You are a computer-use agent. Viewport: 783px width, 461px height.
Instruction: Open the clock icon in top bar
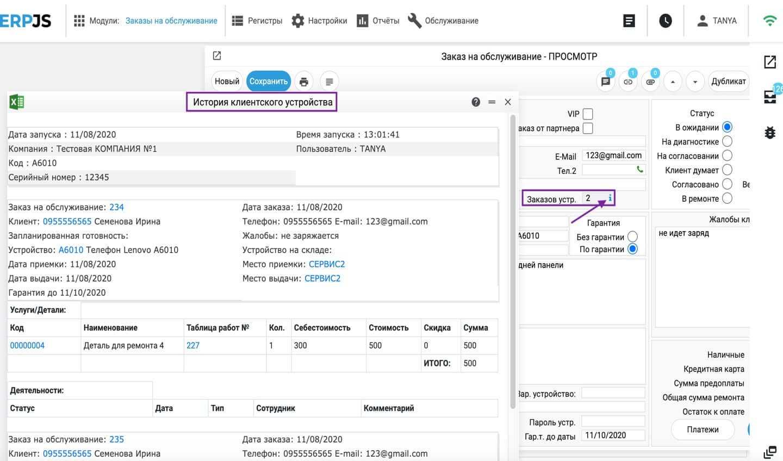pos(665,21)
